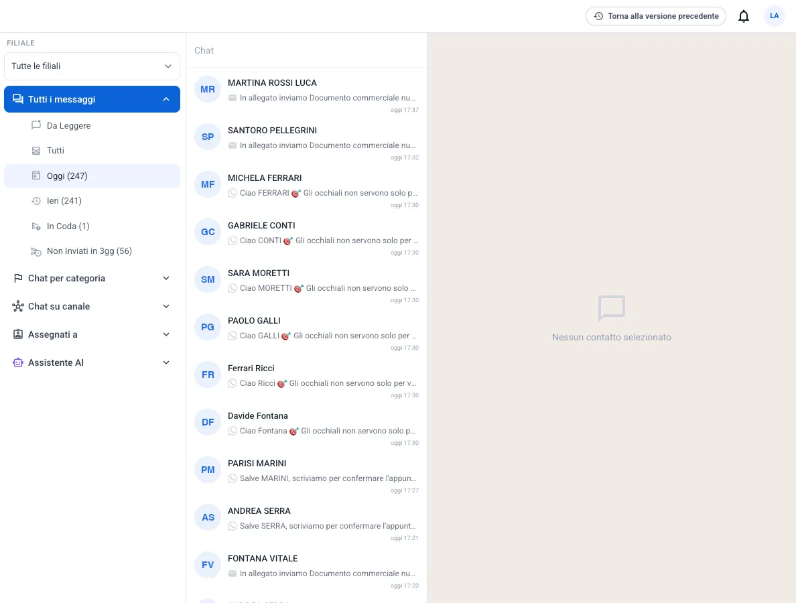
Task: Open the PAOLO GALLI chat name
Action: pos(254,321)
